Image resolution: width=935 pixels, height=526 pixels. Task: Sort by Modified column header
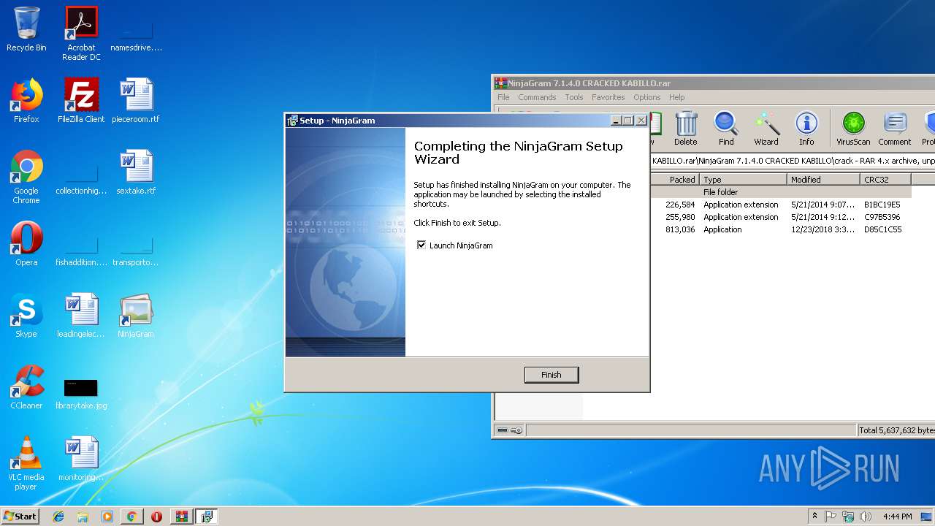click(x=823, y=179)
